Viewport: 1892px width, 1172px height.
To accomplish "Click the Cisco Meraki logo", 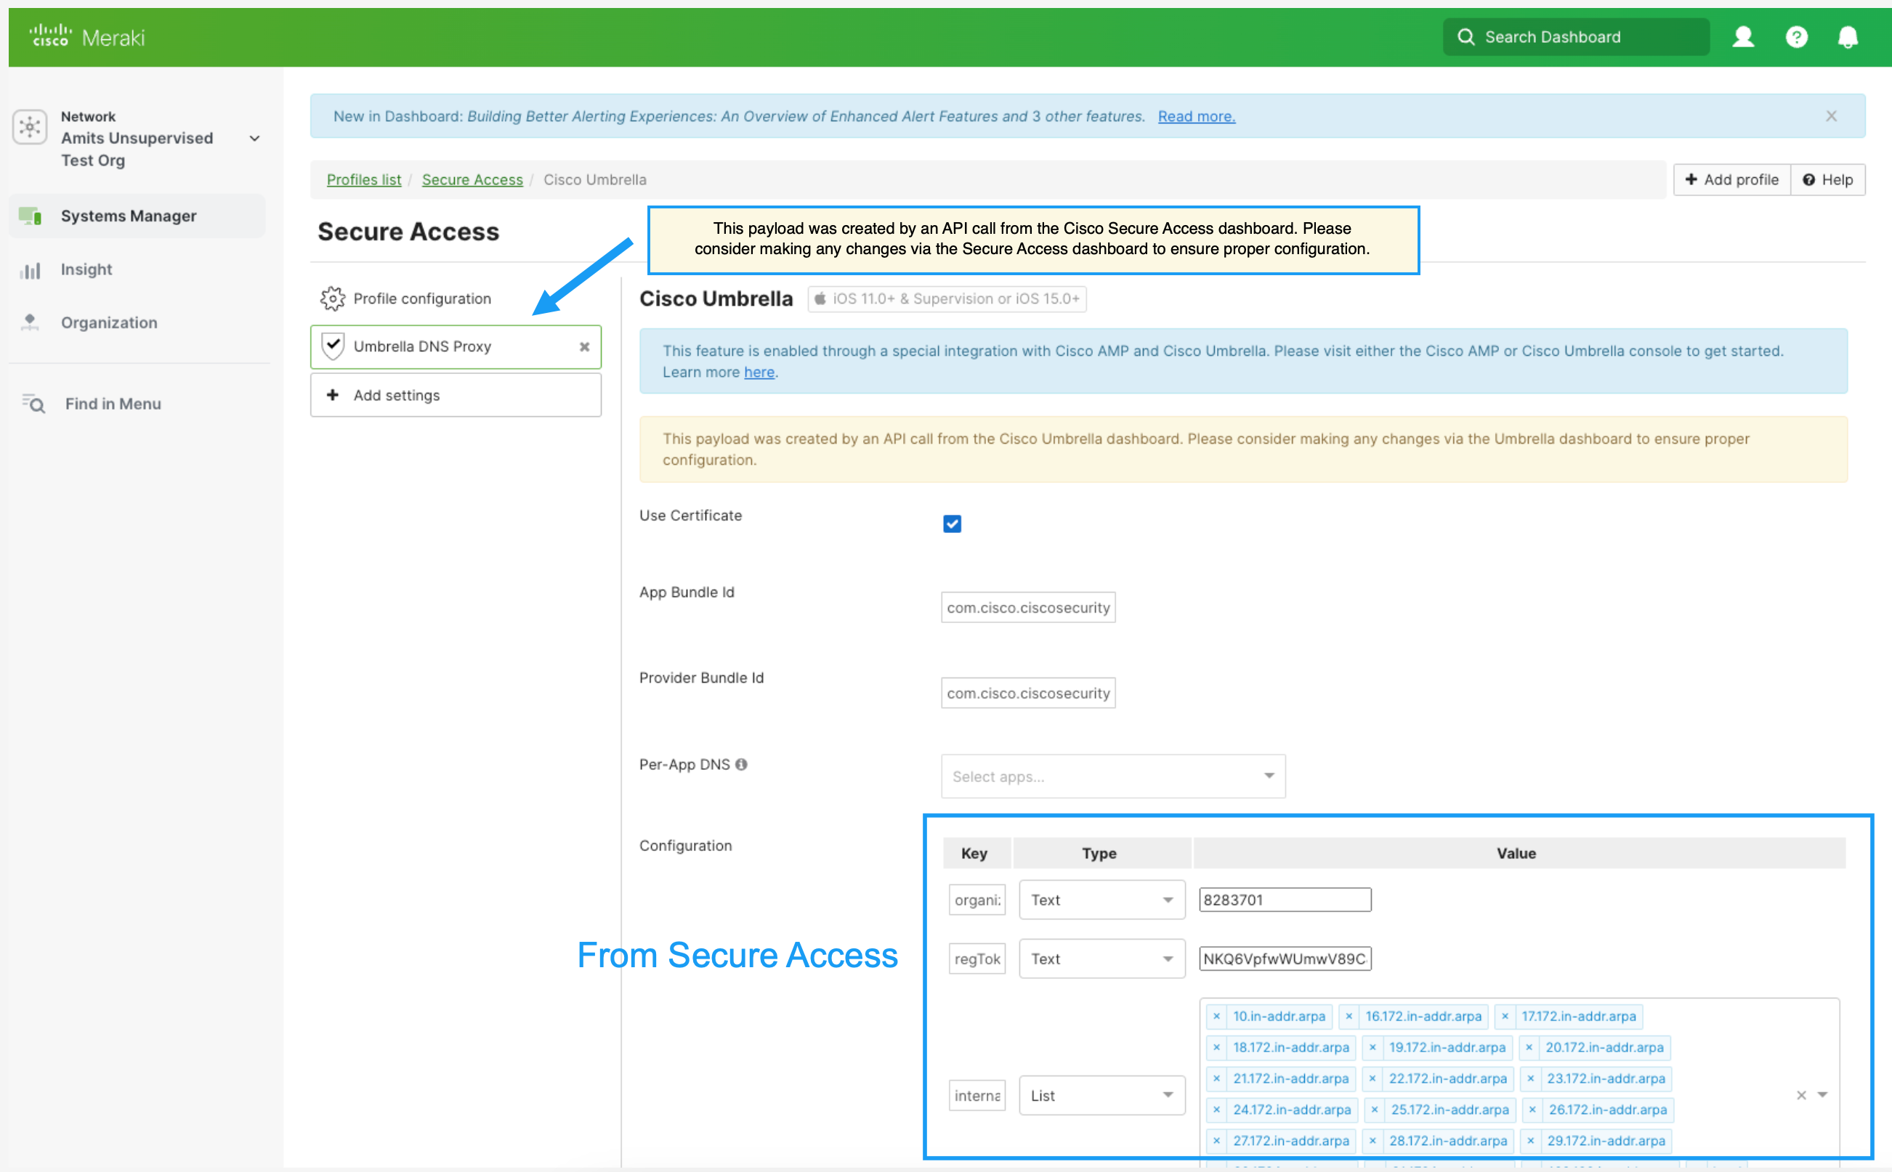I will [87, 36].
